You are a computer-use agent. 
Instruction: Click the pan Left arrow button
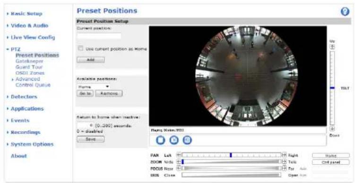coord(178,155)
